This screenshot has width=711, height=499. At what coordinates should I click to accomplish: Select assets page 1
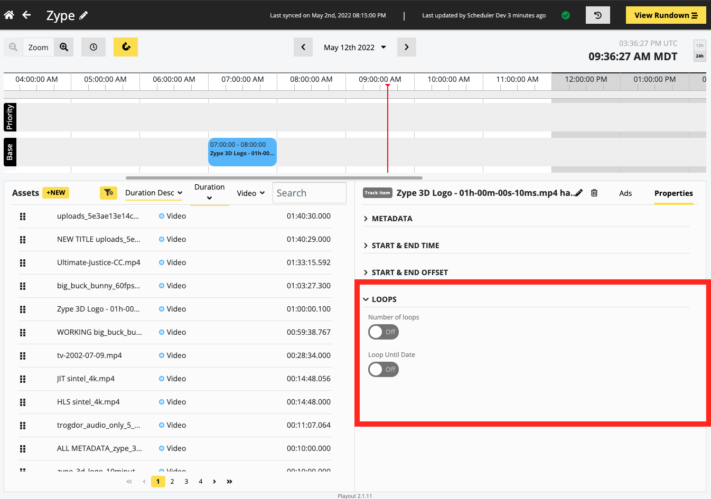(158, 482)
